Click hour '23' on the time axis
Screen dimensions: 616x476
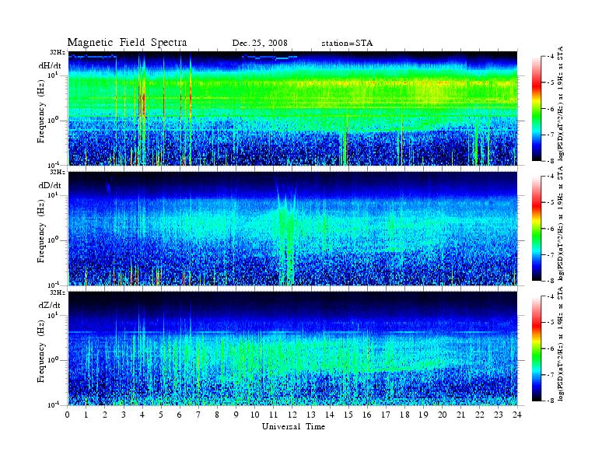pyautogui.click(x=498, y=415)
